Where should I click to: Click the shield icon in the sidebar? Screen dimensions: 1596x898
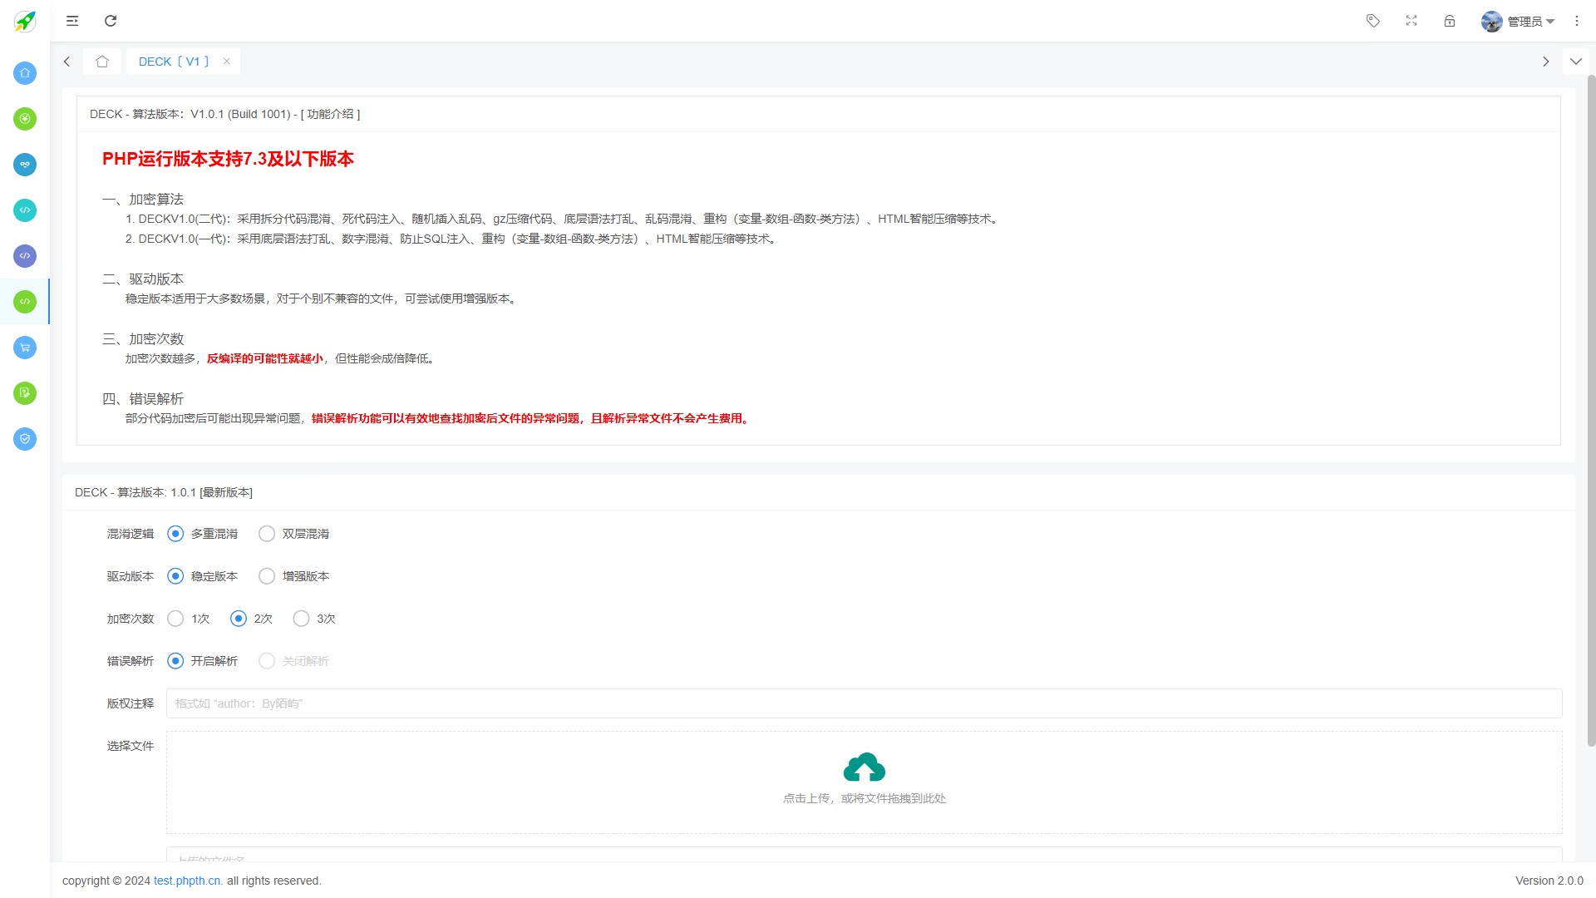(24, 439)
